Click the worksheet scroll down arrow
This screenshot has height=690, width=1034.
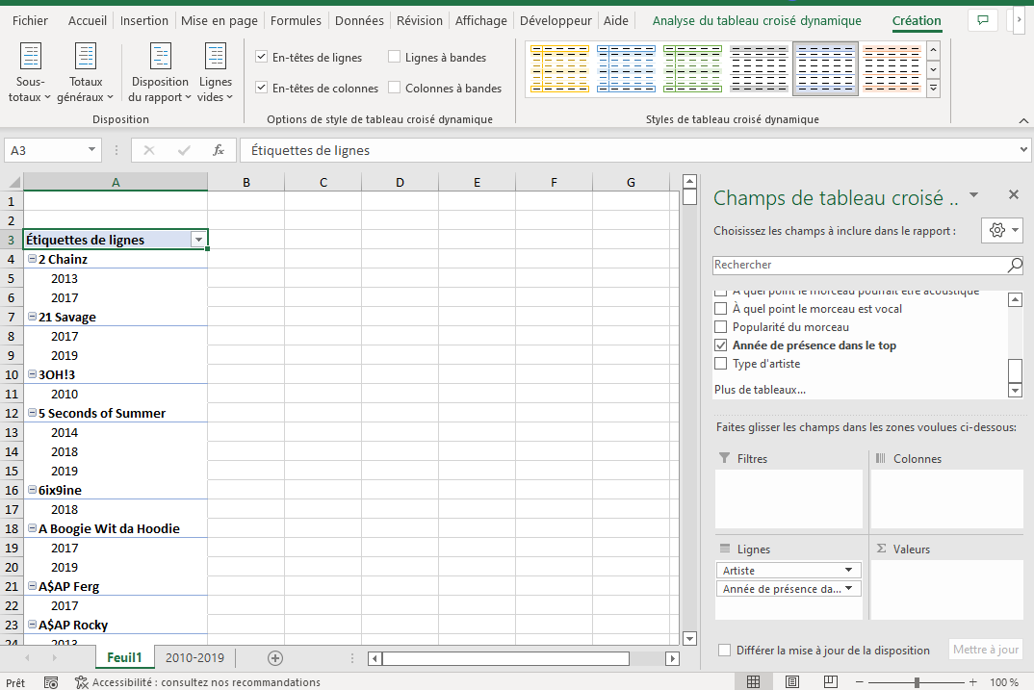[689, 638]
